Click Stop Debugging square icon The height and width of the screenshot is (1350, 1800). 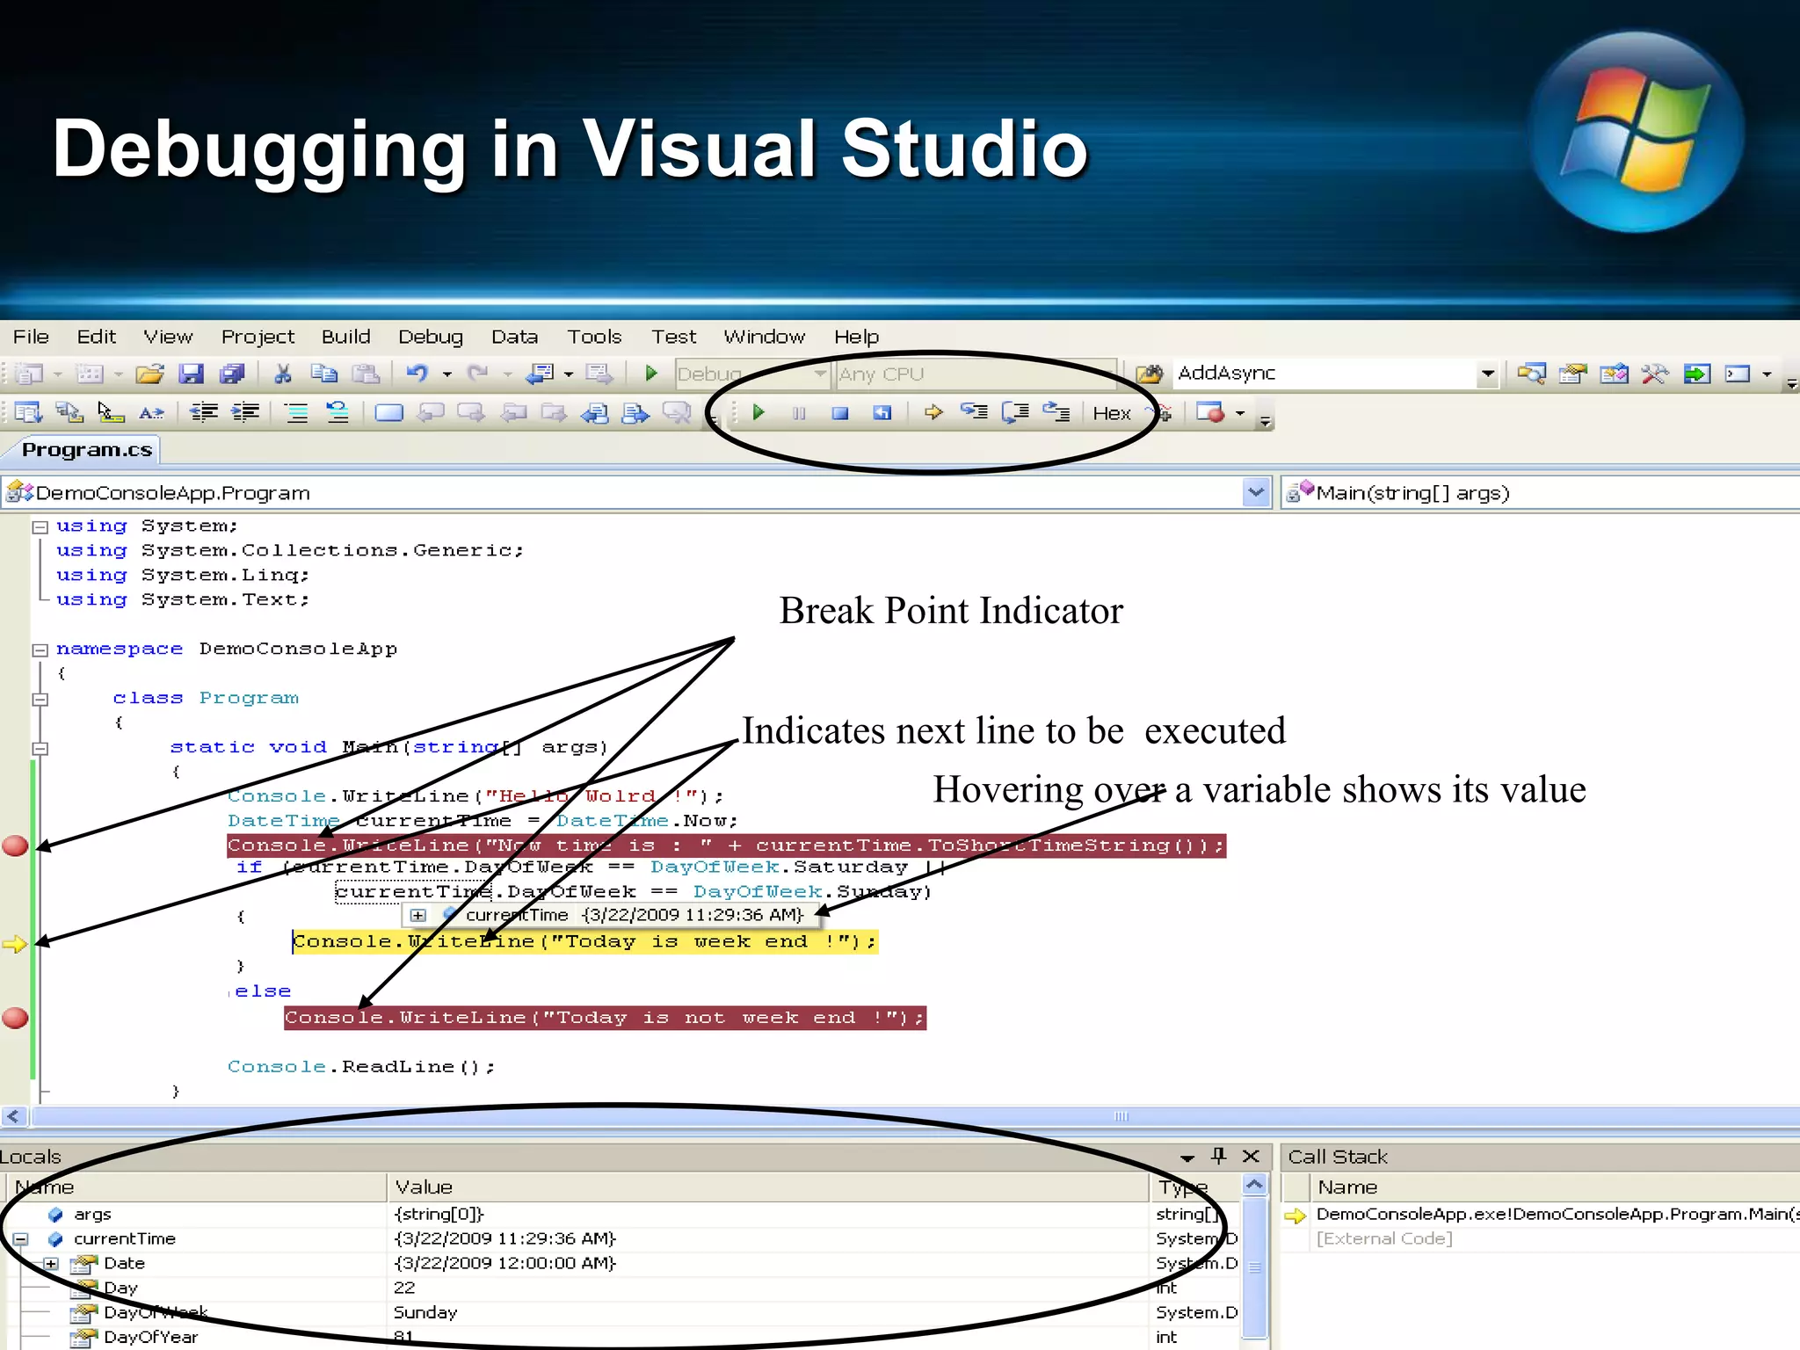840,413
